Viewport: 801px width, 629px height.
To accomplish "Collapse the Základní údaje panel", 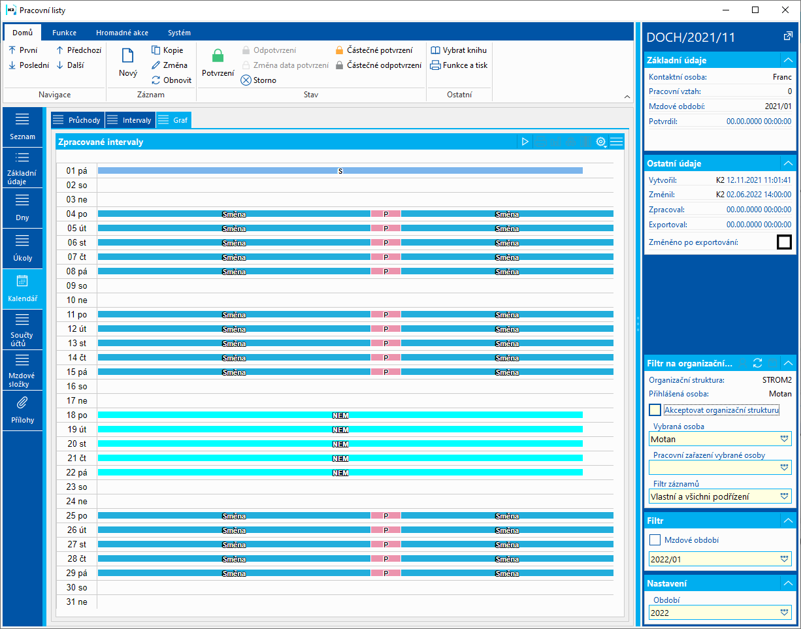I will pyautogui.click(x=788, y=60).
